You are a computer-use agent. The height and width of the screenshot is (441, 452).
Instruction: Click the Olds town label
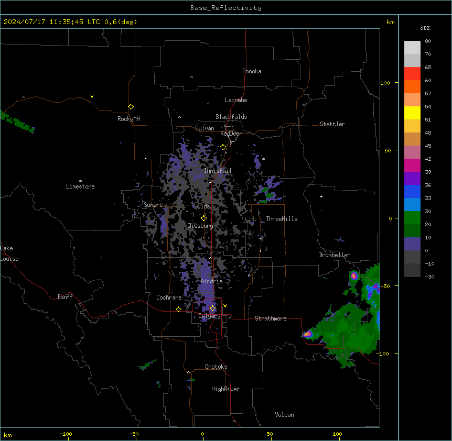(203, 206)
